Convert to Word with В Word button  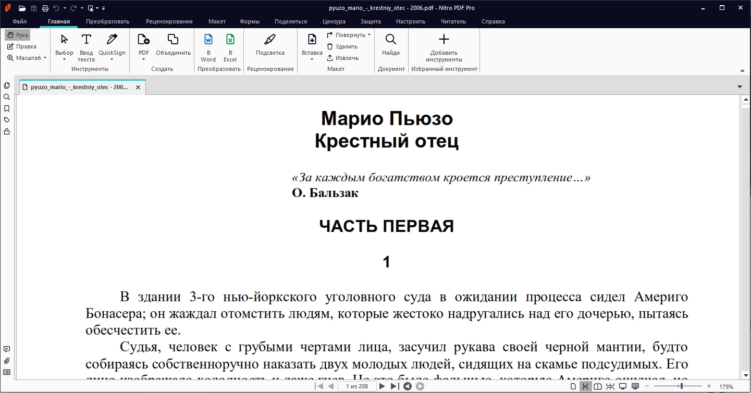(208, 48)
